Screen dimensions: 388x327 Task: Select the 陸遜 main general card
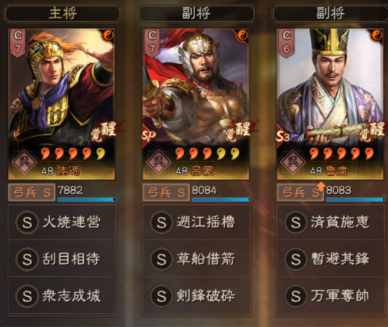pos(61,104)
